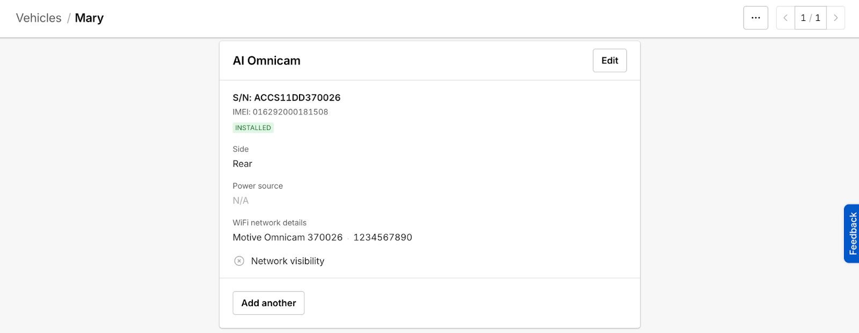Click the Rear side value
This screenshot has height=333, width=859.
[242, 164]
